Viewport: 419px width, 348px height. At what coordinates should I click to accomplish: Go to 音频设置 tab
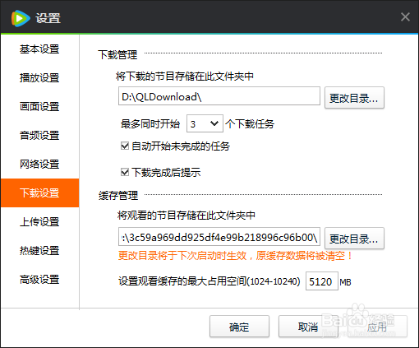coord(39,136)
